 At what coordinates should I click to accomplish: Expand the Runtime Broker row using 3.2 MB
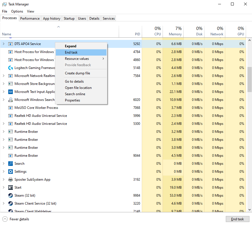tap(3, 132)
